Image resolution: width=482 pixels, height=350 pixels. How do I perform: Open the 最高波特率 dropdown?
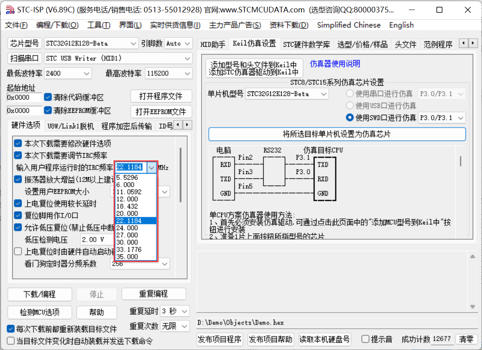click(x=168, y=73)
